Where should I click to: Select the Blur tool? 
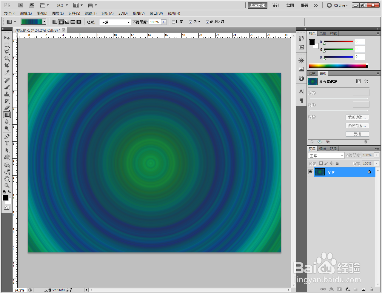tap(7, 122)
